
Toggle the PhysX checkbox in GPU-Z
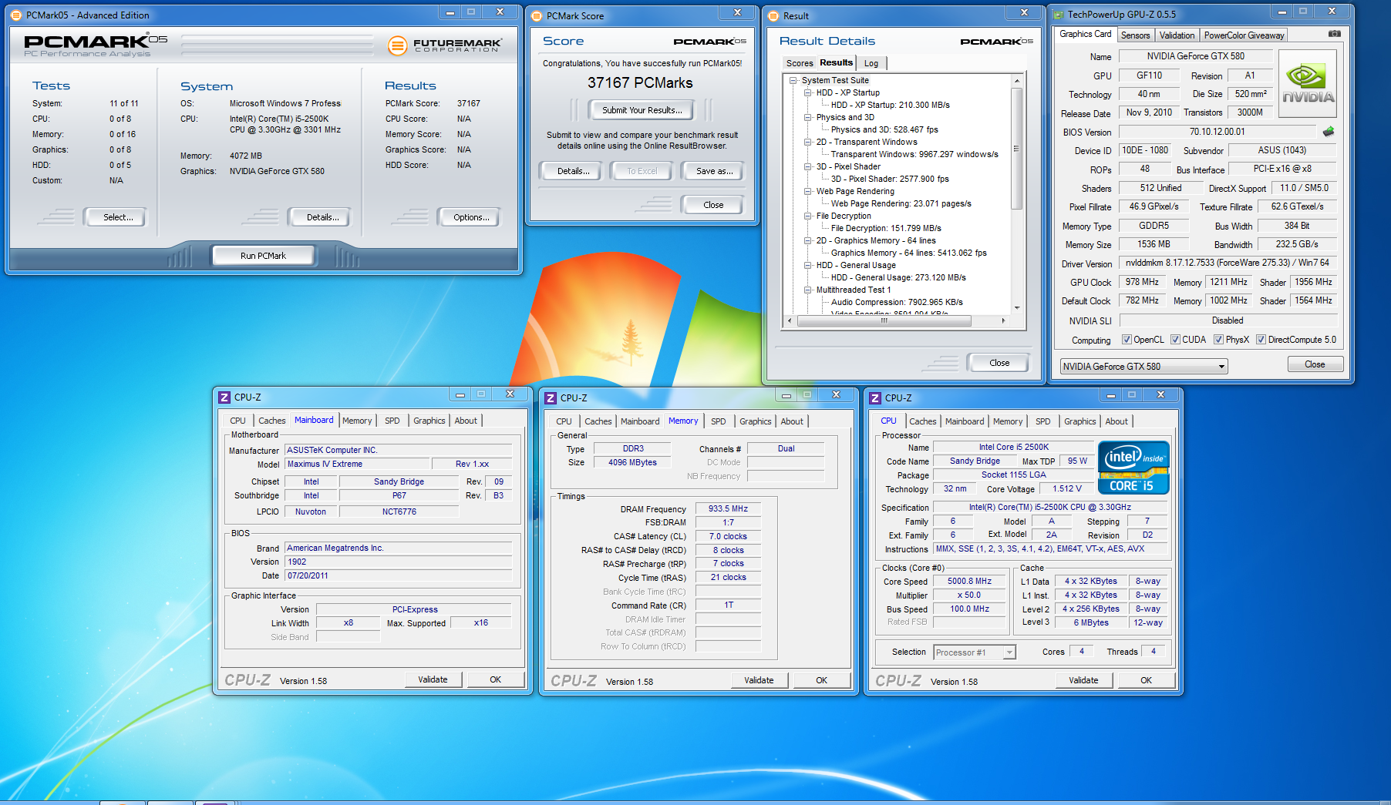click(1218, 340)
